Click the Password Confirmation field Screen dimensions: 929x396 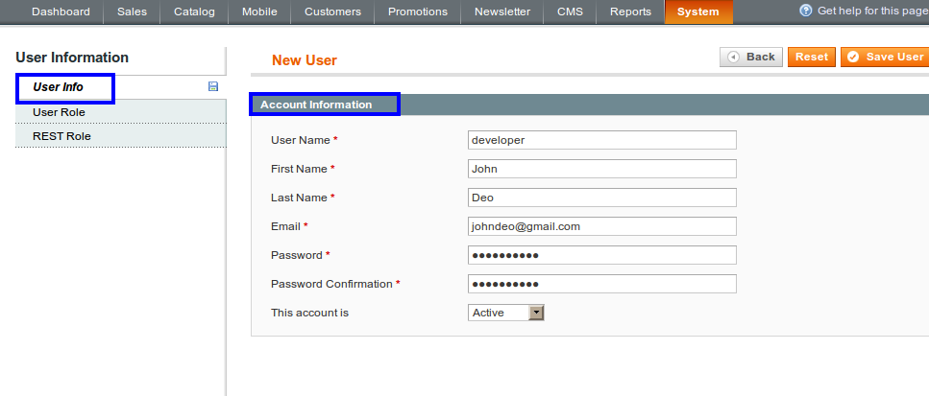click(601, 284)
